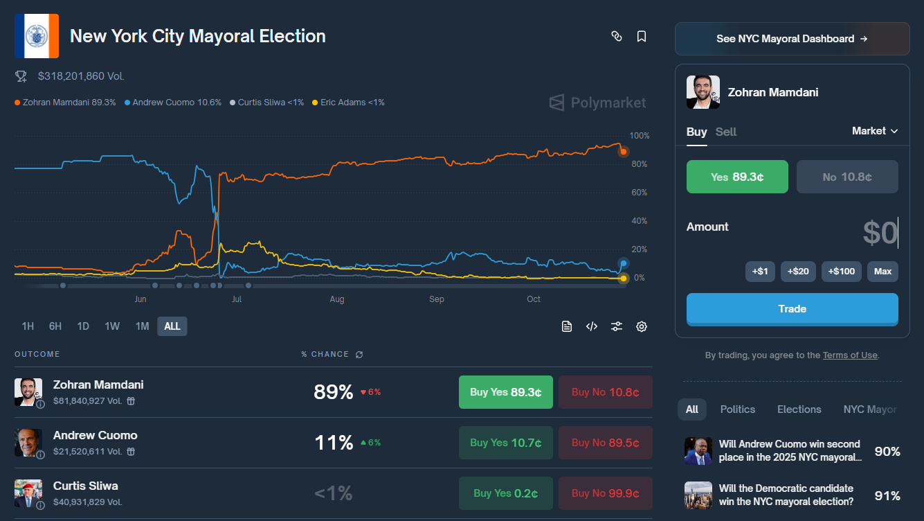Viewport: 924px width, 521px height.
Task: Click Buy No 89.5¢ for Andrew Cuomo
Action: [605, 443]
